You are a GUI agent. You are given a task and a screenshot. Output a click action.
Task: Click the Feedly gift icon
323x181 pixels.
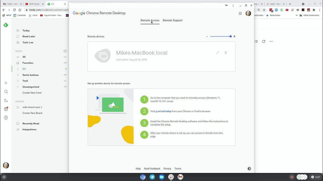(6, 109)
